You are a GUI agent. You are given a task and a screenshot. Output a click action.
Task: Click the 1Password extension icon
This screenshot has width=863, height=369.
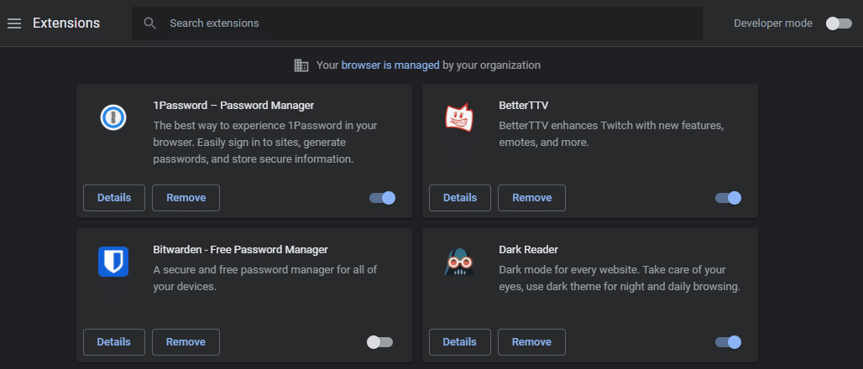point(113,117)
